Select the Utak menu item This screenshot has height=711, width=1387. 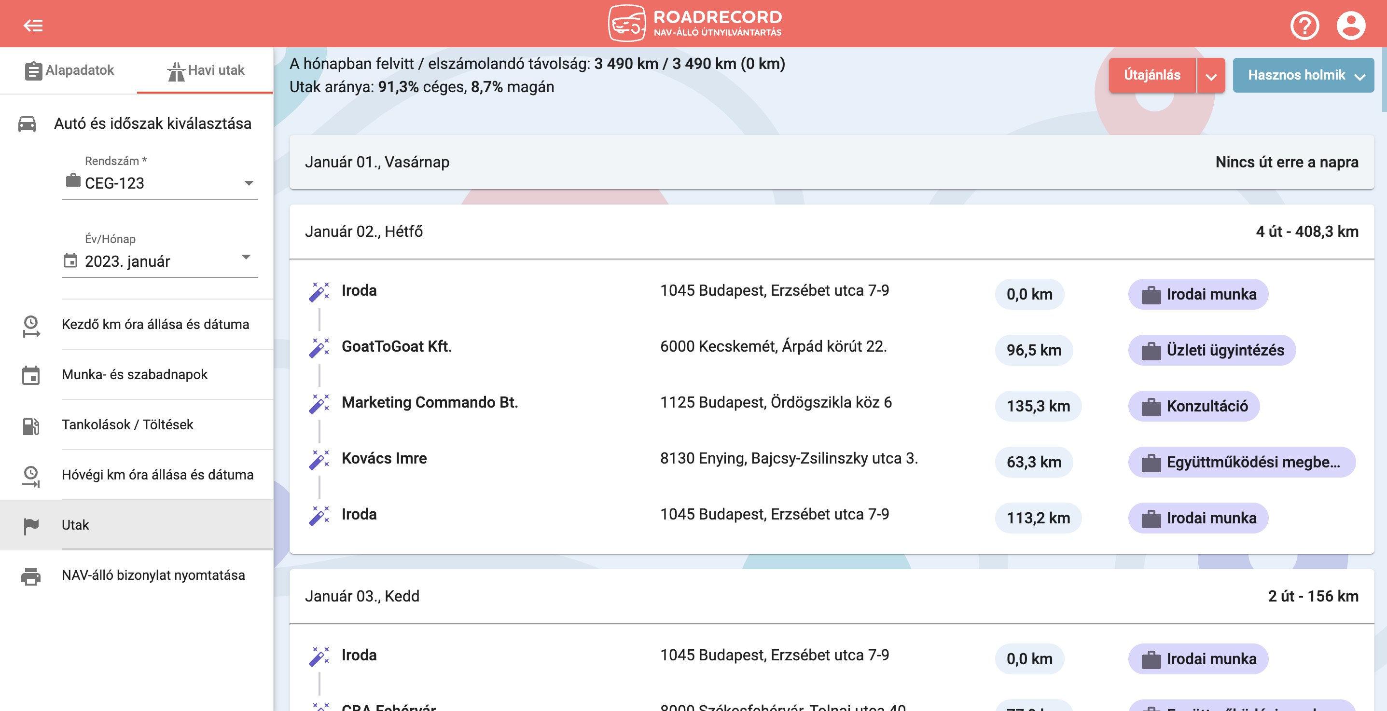137,525
